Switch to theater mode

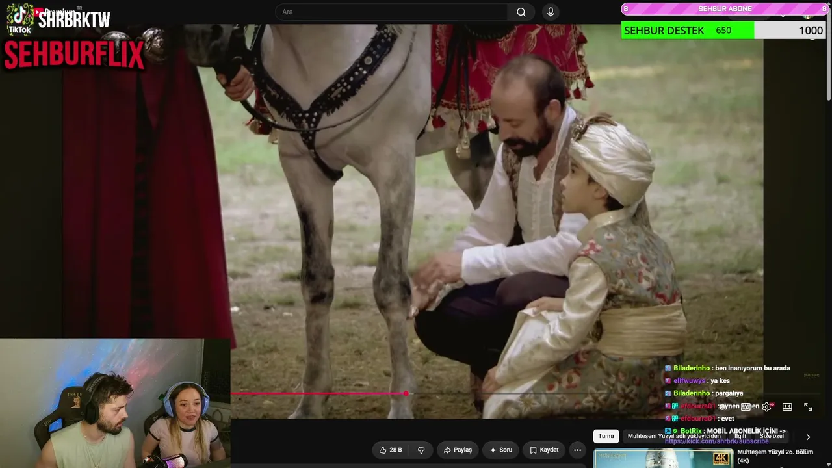click(787, 407)
